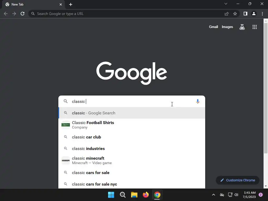This screenshot has width=268, height=201.
Task: Click the Windows Start button
Action: [x=111, y=195]
